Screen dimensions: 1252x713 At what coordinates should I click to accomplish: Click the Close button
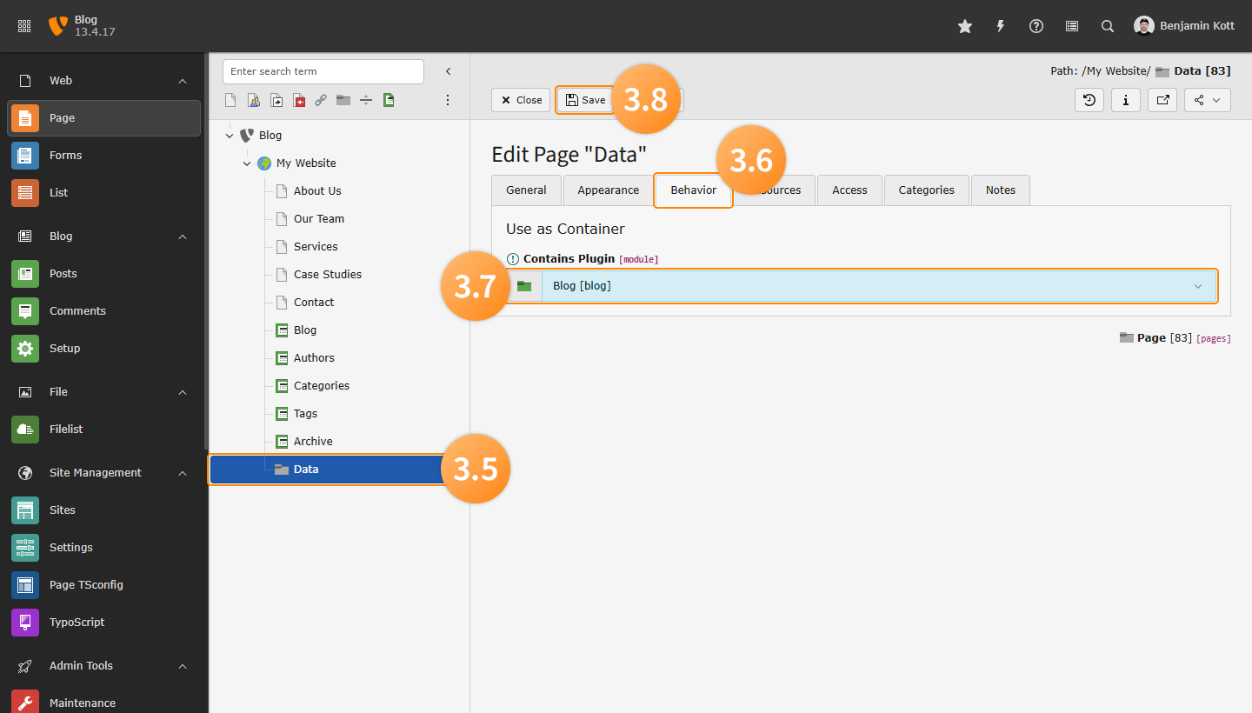pos(521,100)
